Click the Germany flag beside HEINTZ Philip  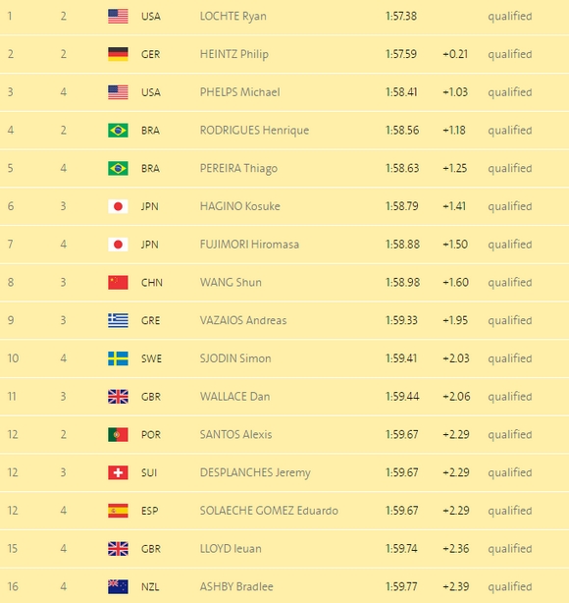118,54
